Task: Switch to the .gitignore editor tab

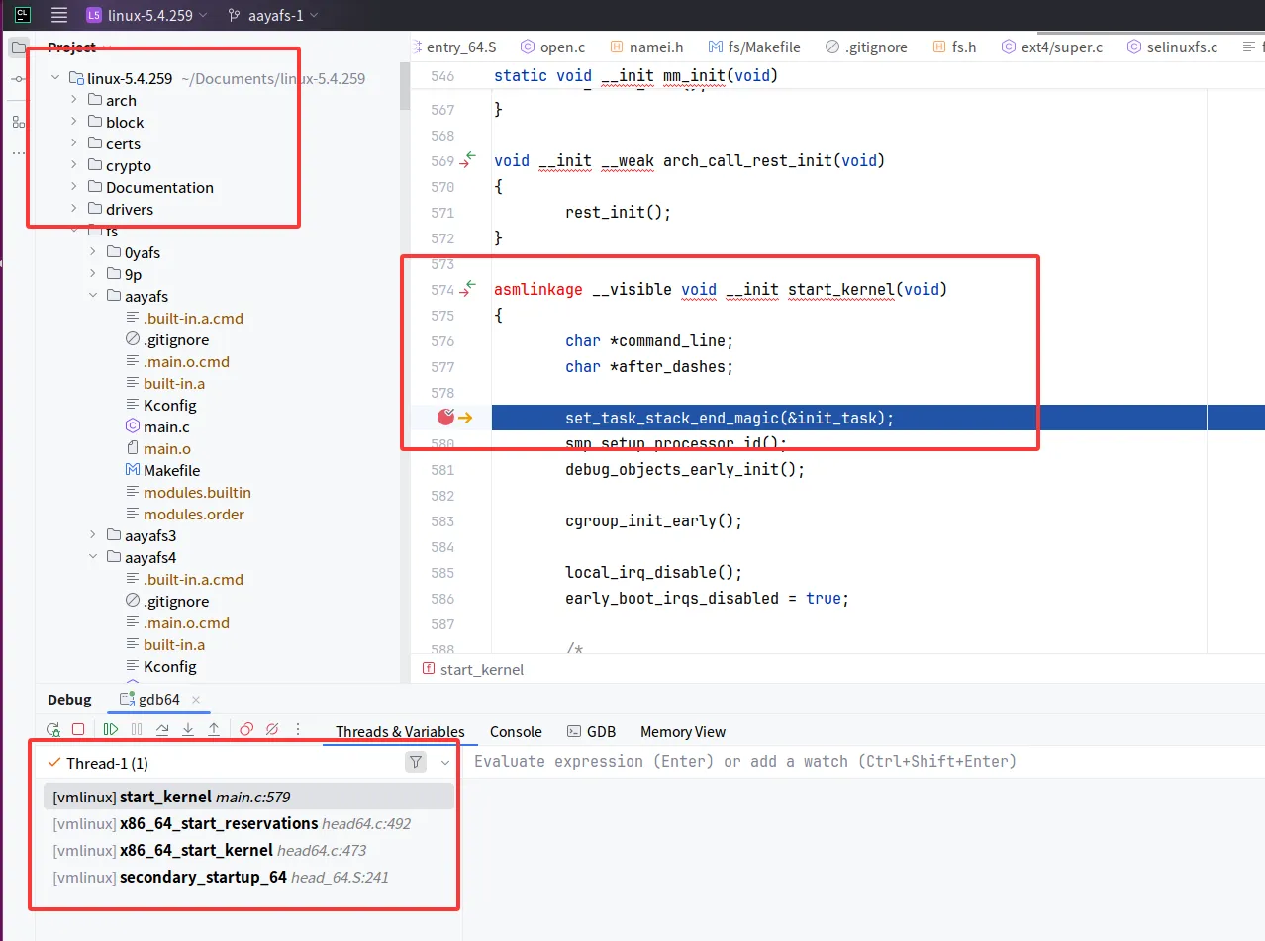Action: coord(866,47)
